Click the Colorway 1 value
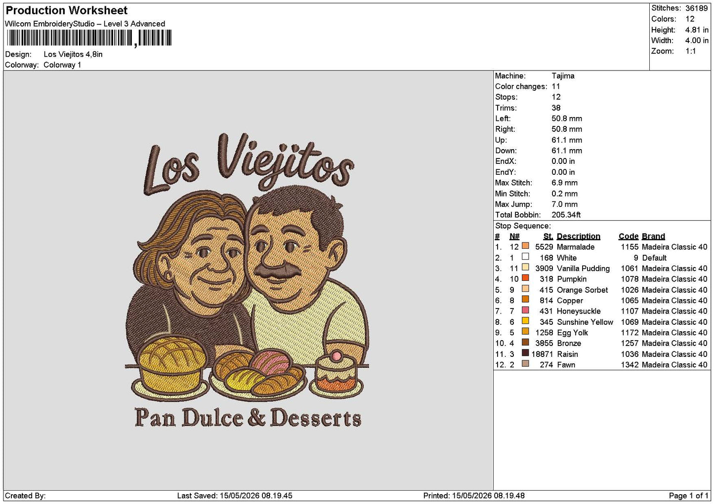This screenshot has height=504, width=714. [x=62, y=65]
